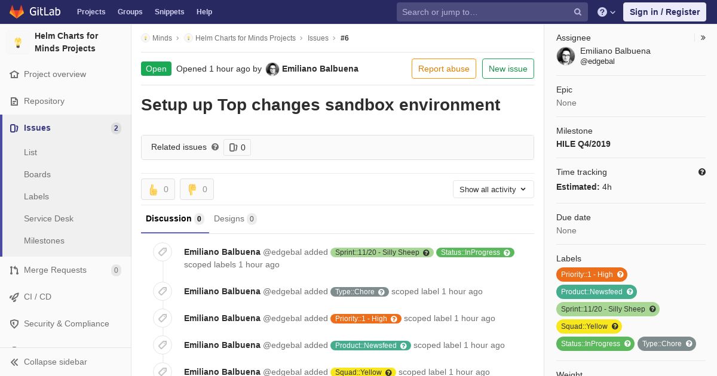Click the Collapse sidebar double-arrow icon
The width and height of the screenshot is (717, 376).
[14, 362]
